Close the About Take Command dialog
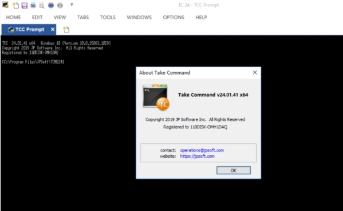This screenshot has height=211, width=343. pos(255,72)
